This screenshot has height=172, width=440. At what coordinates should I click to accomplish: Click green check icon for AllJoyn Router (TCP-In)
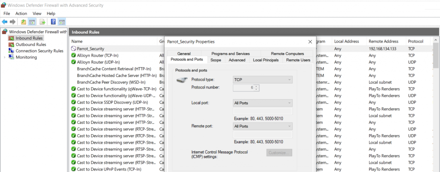click(x=73, y=55)
